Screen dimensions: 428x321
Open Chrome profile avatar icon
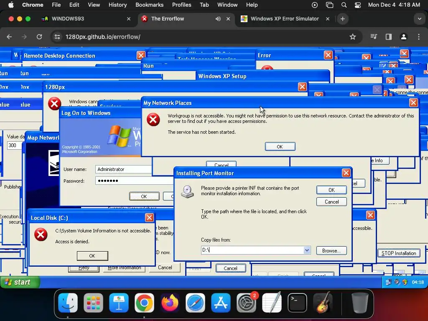pos(404,37)
